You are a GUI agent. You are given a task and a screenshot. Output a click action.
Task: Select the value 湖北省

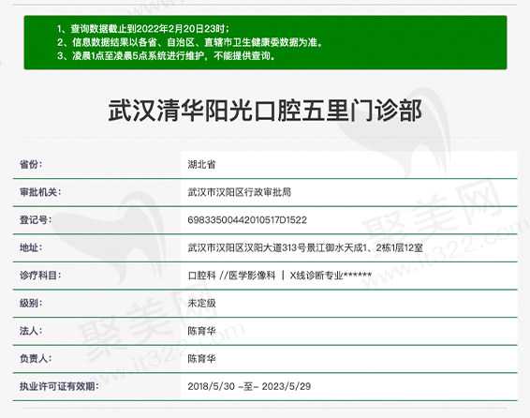201,165
